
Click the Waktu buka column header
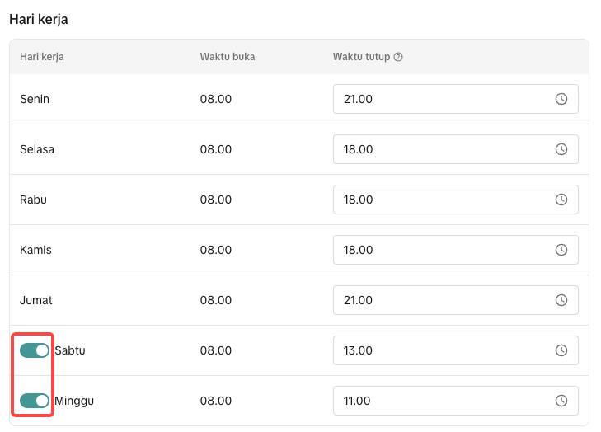228,57
